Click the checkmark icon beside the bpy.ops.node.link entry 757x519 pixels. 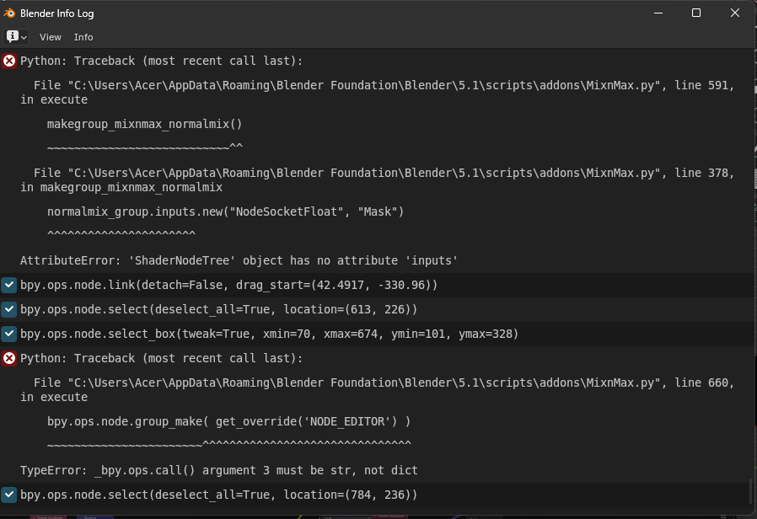(x=9, y=285)
